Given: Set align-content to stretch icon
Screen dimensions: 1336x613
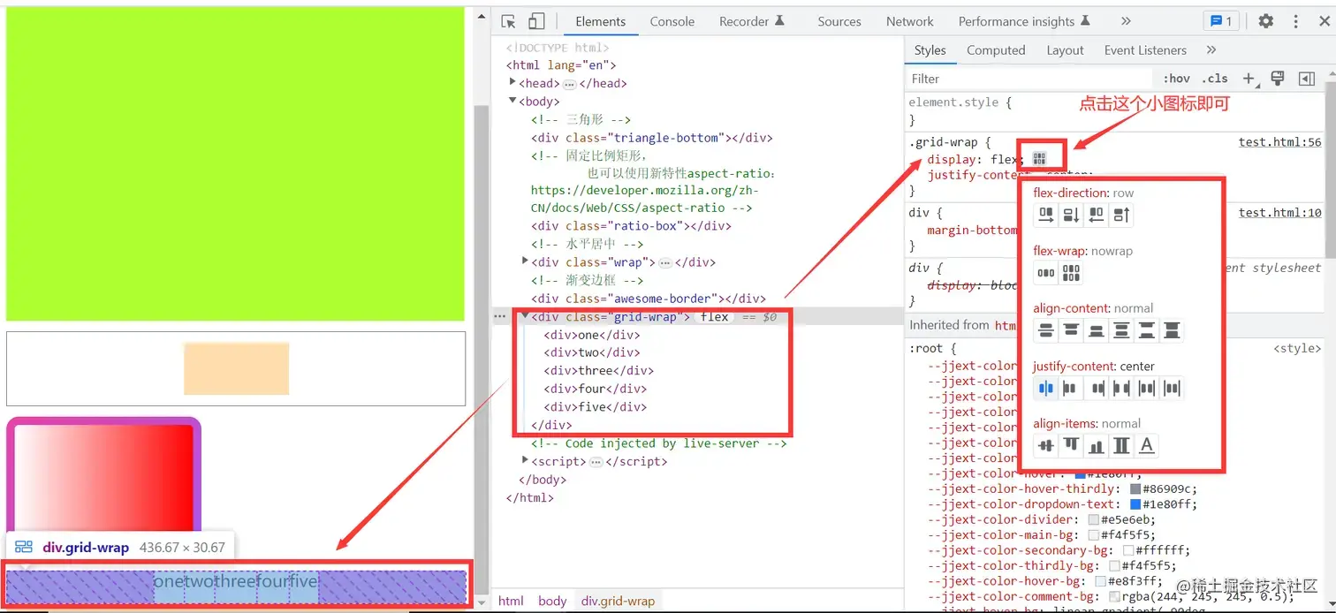Looking at the screenshot, I should (1173, 330).
